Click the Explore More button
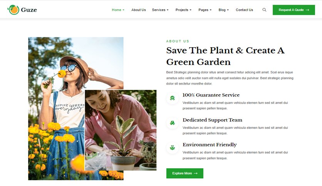Viewport: 322px width, 186px height. click(185, 173)
